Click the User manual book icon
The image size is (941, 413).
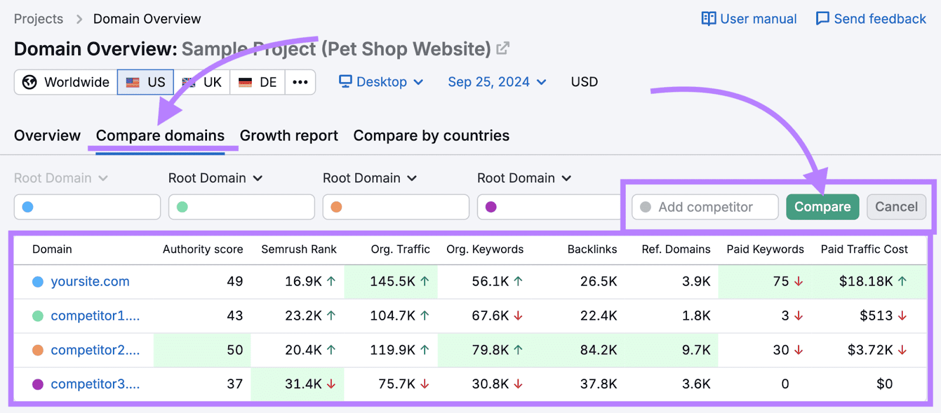tap(709, 19)
